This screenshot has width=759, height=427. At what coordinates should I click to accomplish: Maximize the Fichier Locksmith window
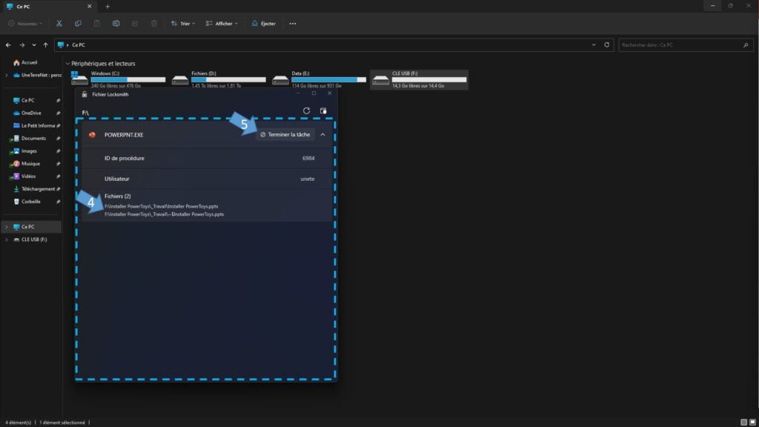click(314, 93)
